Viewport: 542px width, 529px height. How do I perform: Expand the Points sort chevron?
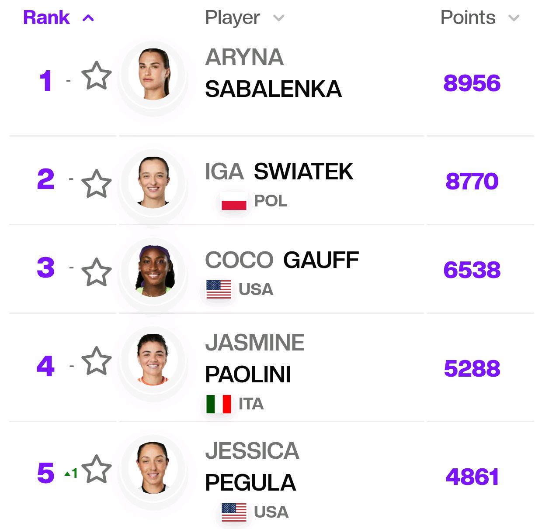[514, 18]
